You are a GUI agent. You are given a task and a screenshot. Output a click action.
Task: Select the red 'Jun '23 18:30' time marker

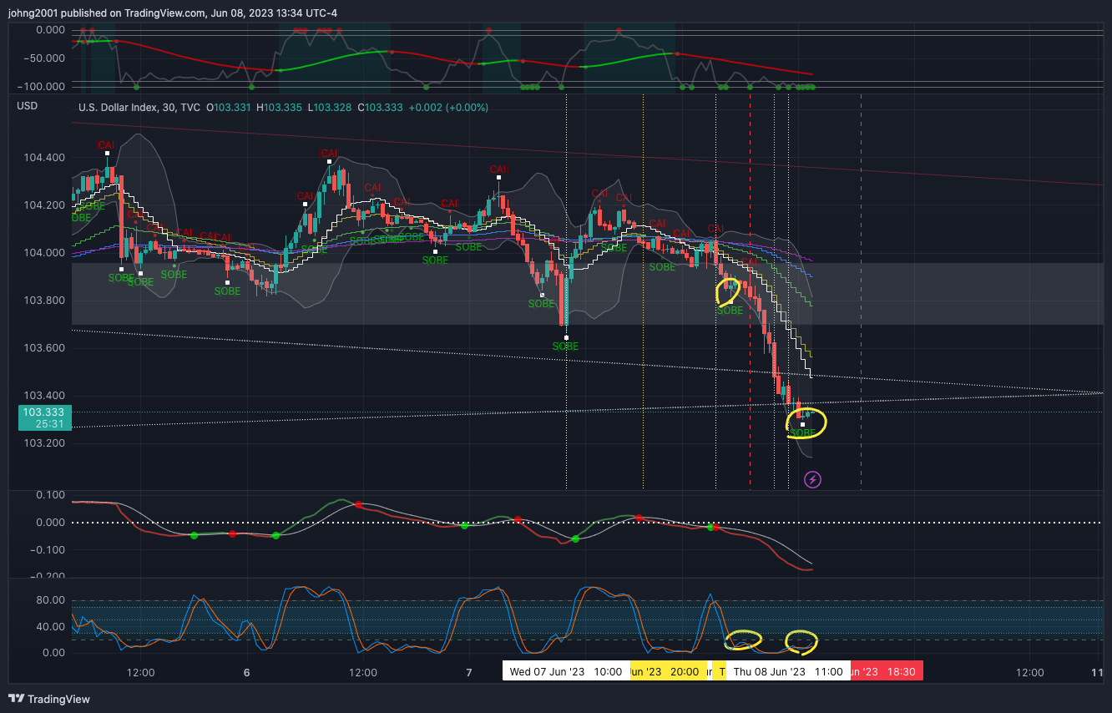click(x=887, y=671)
